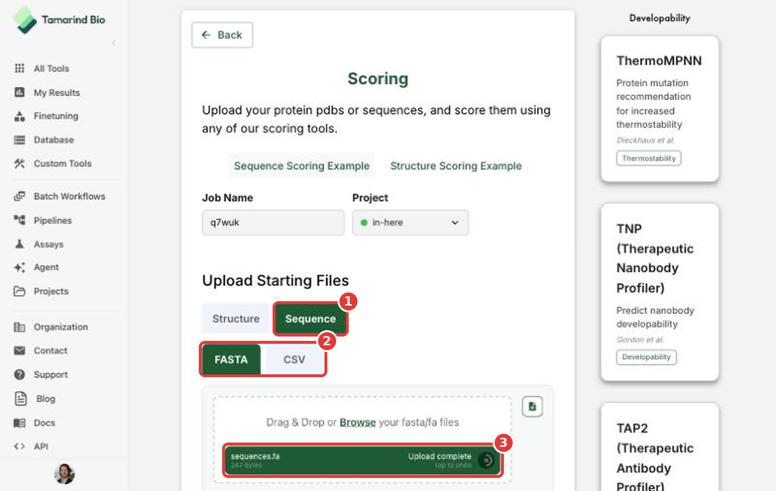The image size is (776, 491).
Task: Click the Scoring page title
Action: [x=378, y=78]
